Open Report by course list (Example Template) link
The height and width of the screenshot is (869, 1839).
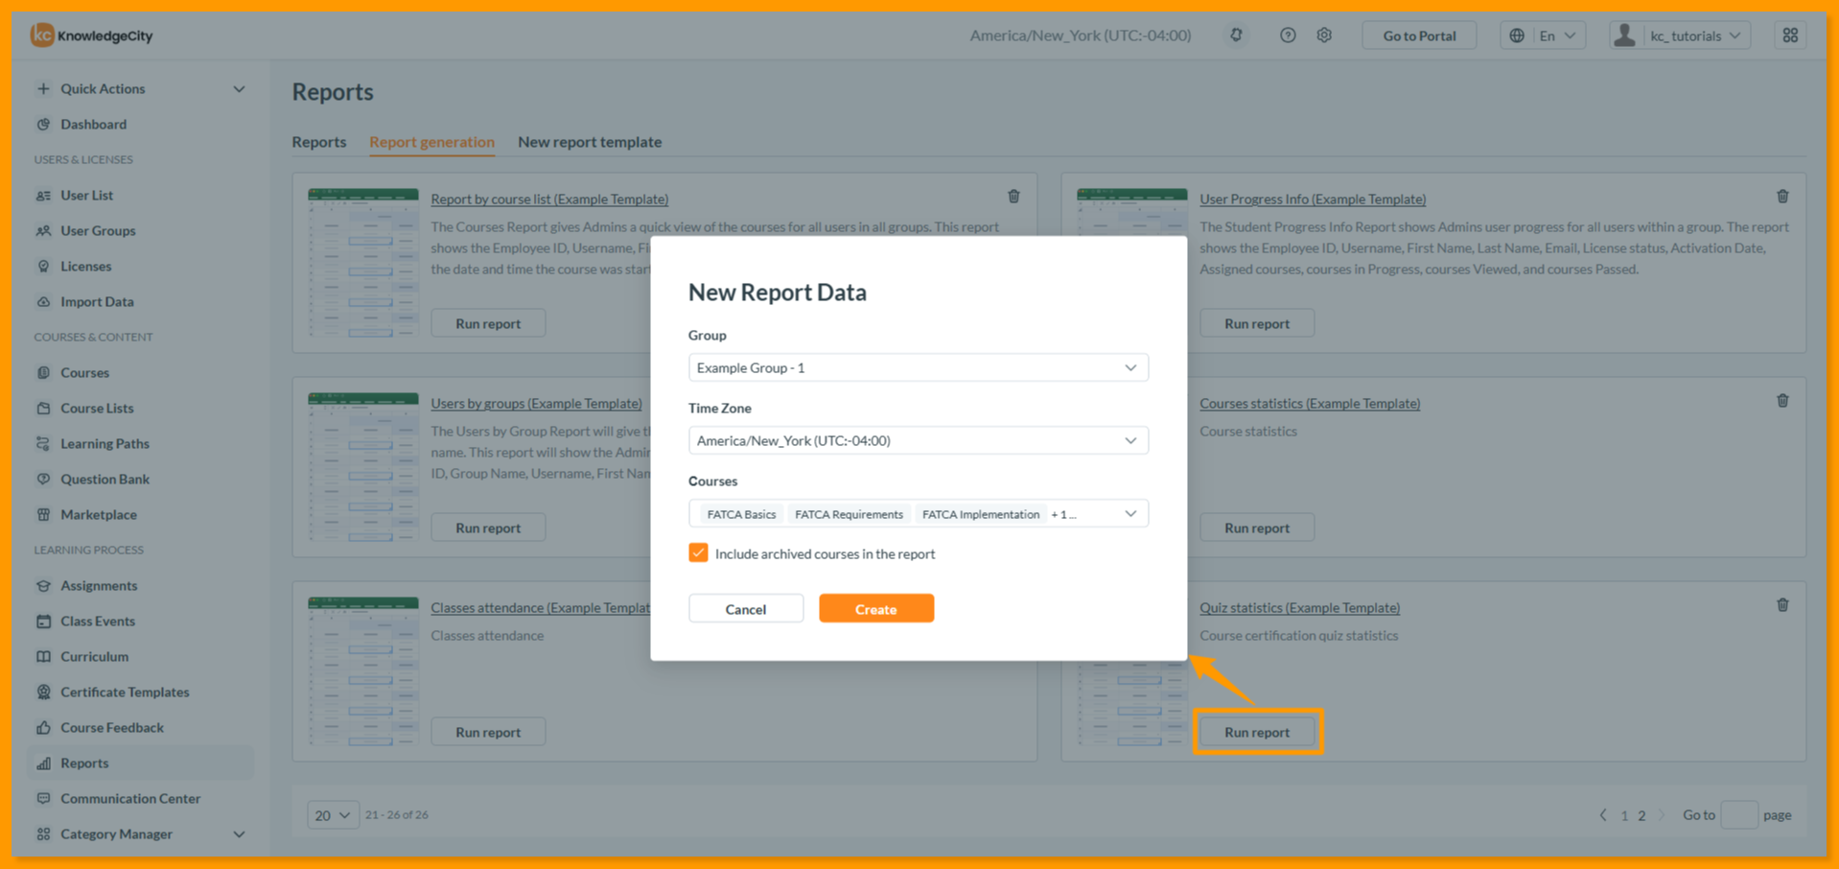coord(549,199)
